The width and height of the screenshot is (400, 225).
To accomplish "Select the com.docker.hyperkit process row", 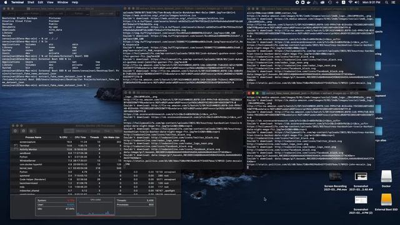I will click(67, 164).
